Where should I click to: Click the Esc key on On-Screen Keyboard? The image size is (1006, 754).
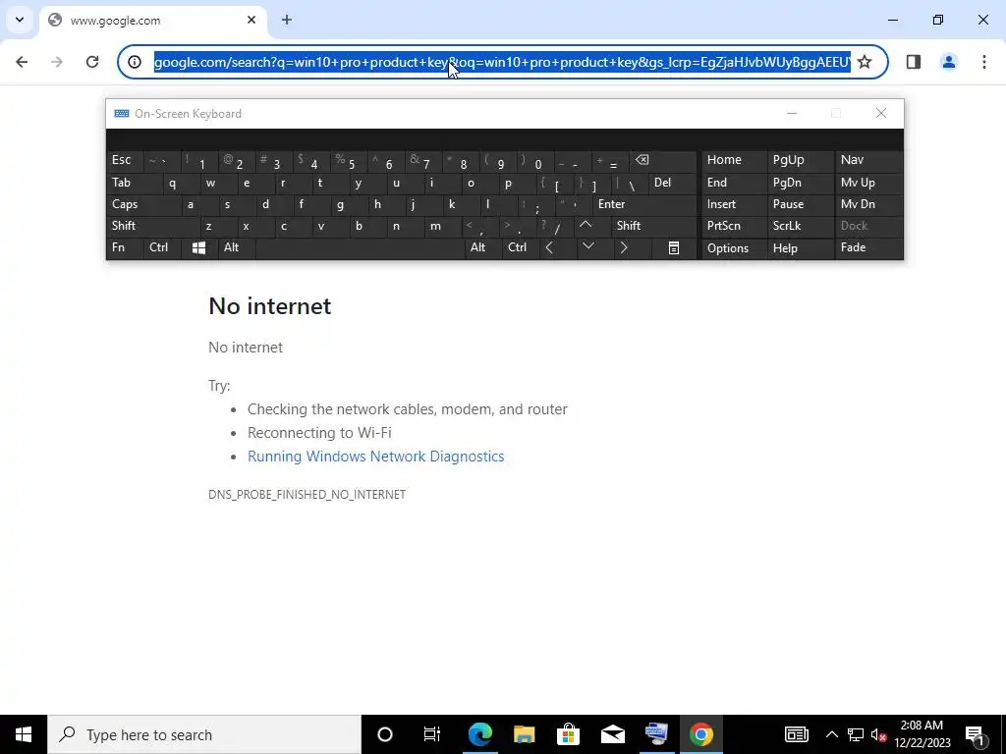tap(125, 160)
